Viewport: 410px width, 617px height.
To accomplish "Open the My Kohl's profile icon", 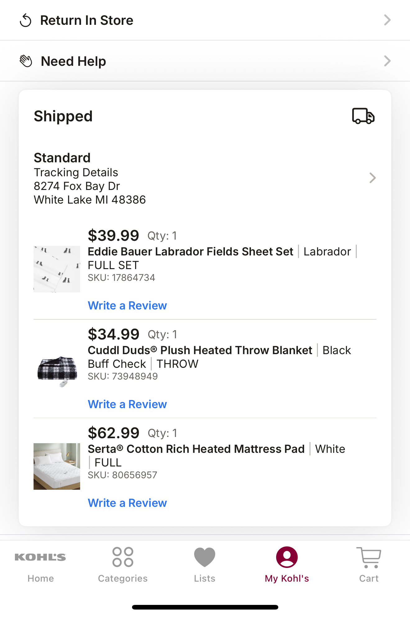I will pyautogui.click(x=287, y=557).
